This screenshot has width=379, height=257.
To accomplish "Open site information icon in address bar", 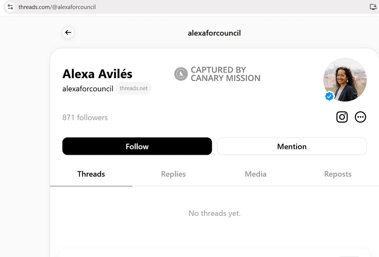I will pyautogui.click(x=10, y=7).
